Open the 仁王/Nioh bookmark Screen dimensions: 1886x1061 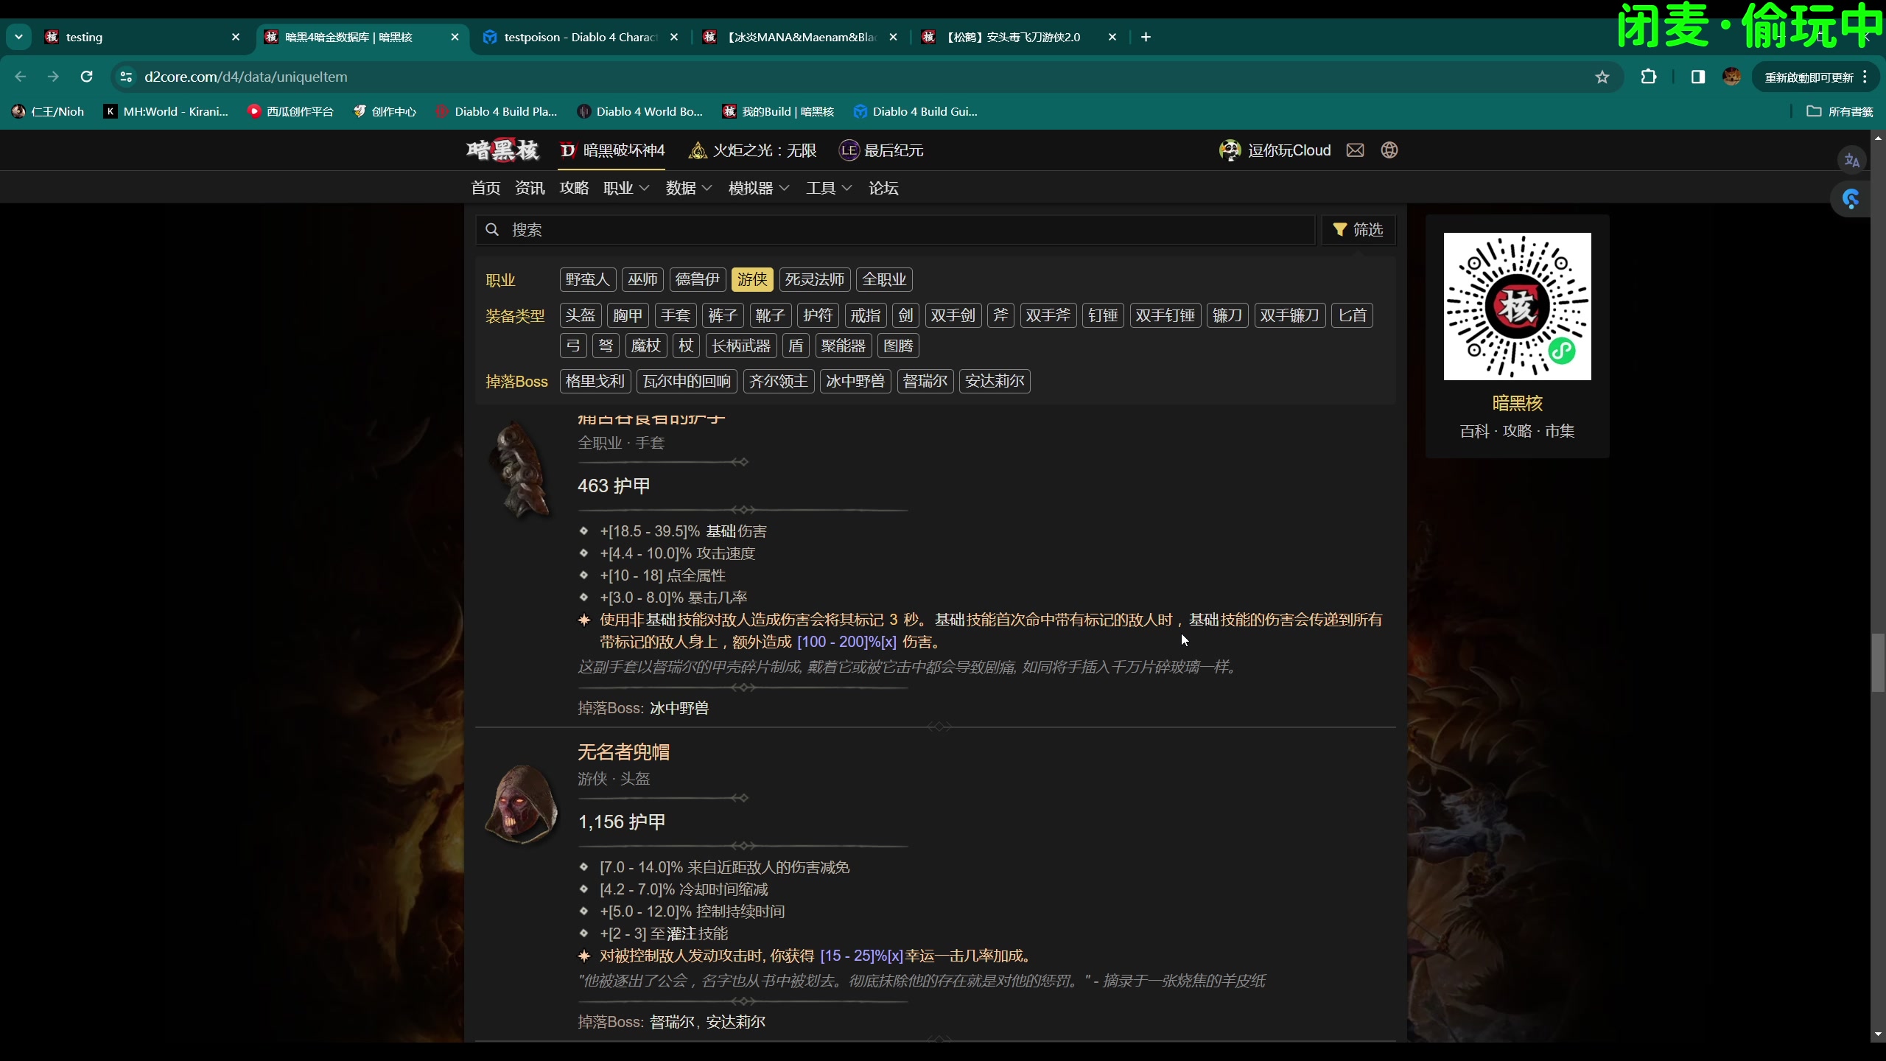point(49,112)
